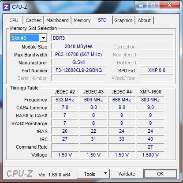This screenshot has height=183, width=183.
Task: Click the CPU-Z app icon in title bar
Action: coord(6,7)
